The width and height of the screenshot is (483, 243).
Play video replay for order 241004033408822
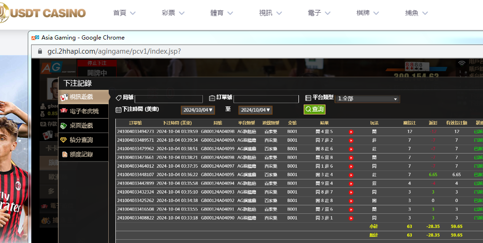click(351, 218)
